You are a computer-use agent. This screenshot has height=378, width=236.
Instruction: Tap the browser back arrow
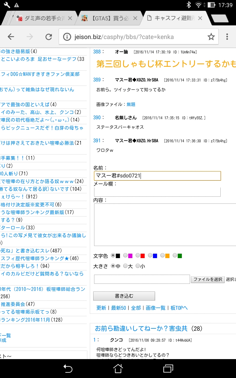[x=11, y=37]
